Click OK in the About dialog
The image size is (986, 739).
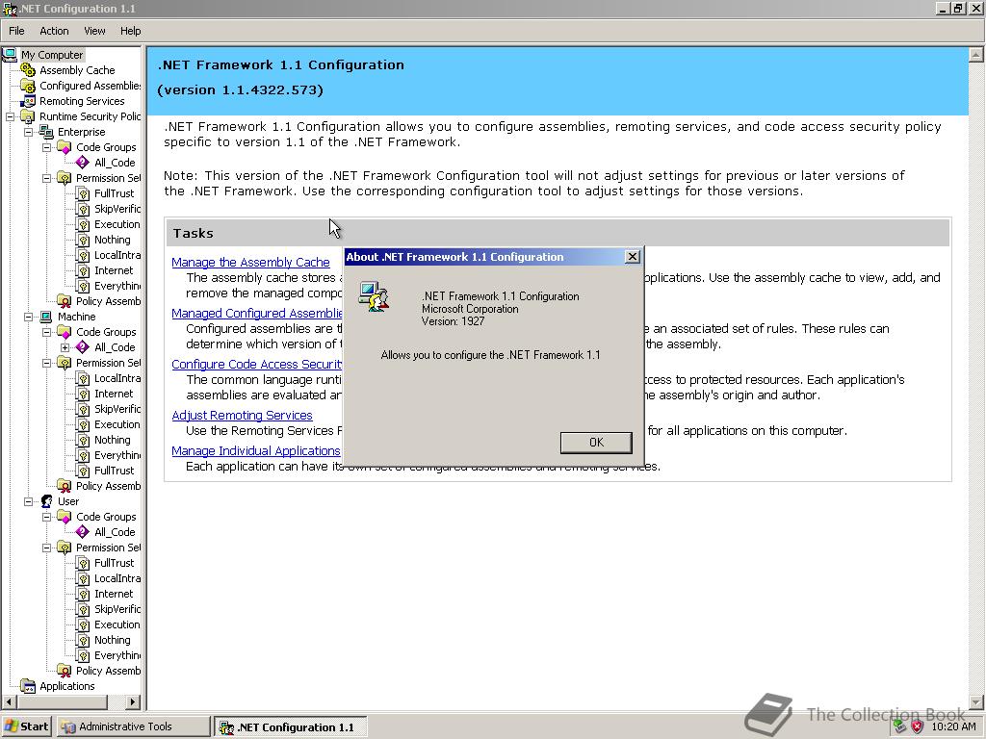click(x=596, y=443)
